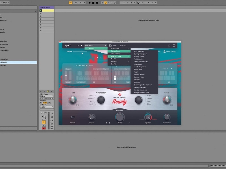Viewport: 226px width, 169px height.
Task: Open the Classic Rock preset submenu
Action: tap(119, 51)
